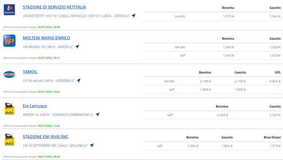Screen dimensions: 283x160
Task: Click the Retitalia brand logo
Action: pos(9,10)
